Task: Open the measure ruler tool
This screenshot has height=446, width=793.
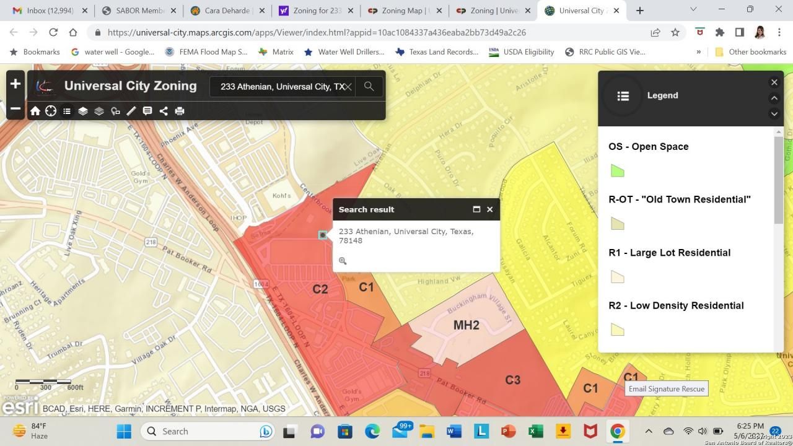Action: coord(131,111)
